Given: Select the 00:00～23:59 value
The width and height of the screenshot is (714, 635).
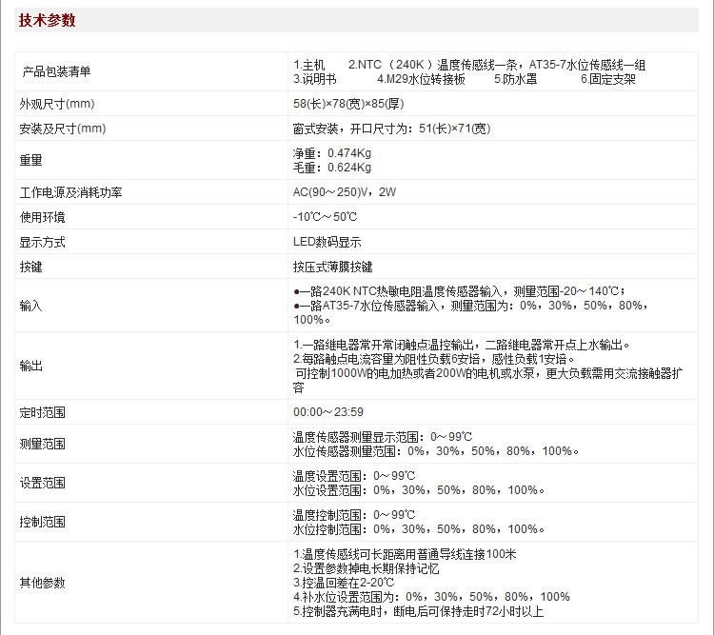Looking at the screenshot, I should 328,412.
